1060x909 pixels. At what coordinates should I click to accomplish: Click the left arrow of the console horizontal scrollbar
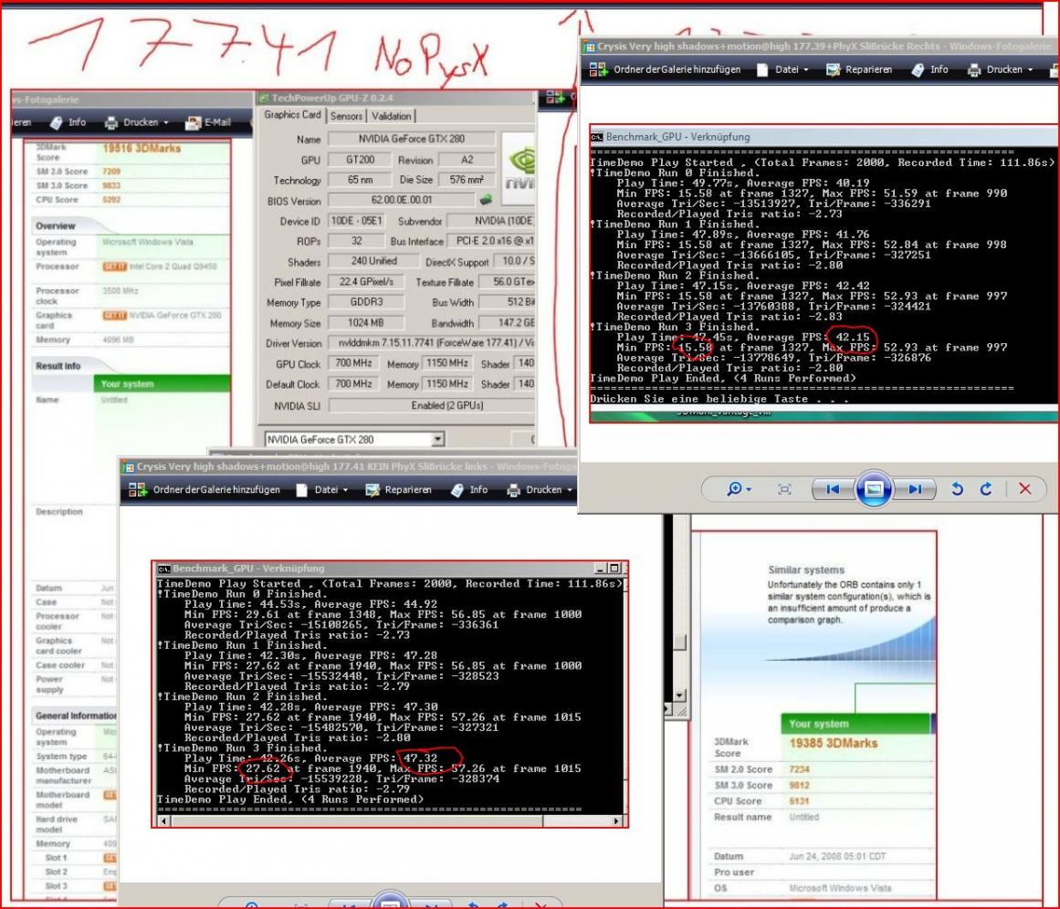163,821
